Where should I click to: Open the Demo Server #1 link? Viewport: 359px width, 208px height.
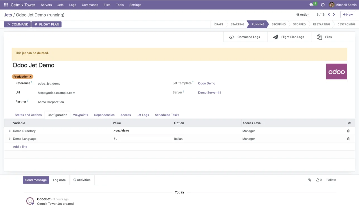click(x=209, y=92)
